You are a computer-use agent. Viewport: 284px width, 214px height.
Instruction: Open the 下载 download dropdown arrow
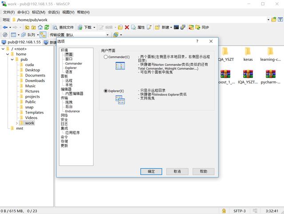(94, 28)
